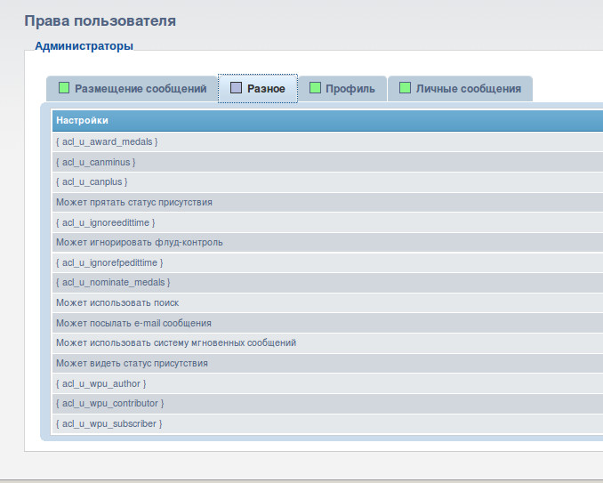Image resolution: width=603 pixels, height=483 pixels.
Task: Select 'Может использовать систему мгновенных сообщений' row
Action: tap(176, 342)
